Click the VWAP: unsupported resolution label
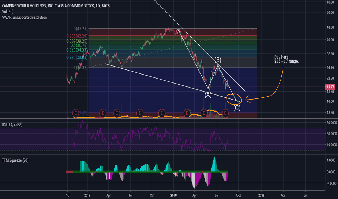Viewport: 338px width, 199px height. pyautogui.click(x=24, y=17)
